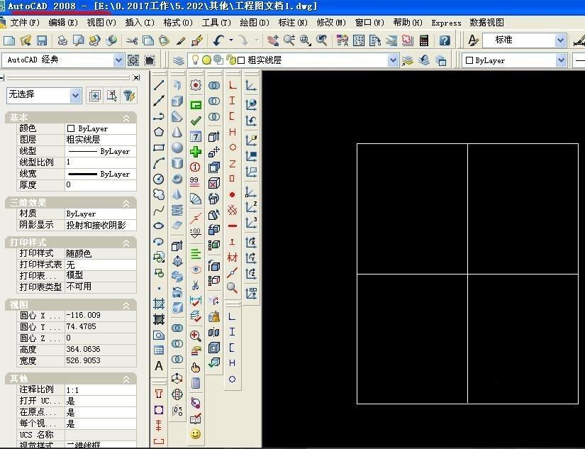Image resolution: width=585 pixels, height=449 pixels.
Task: Select the Circle draw tool
Action: [x=159, y=179]
